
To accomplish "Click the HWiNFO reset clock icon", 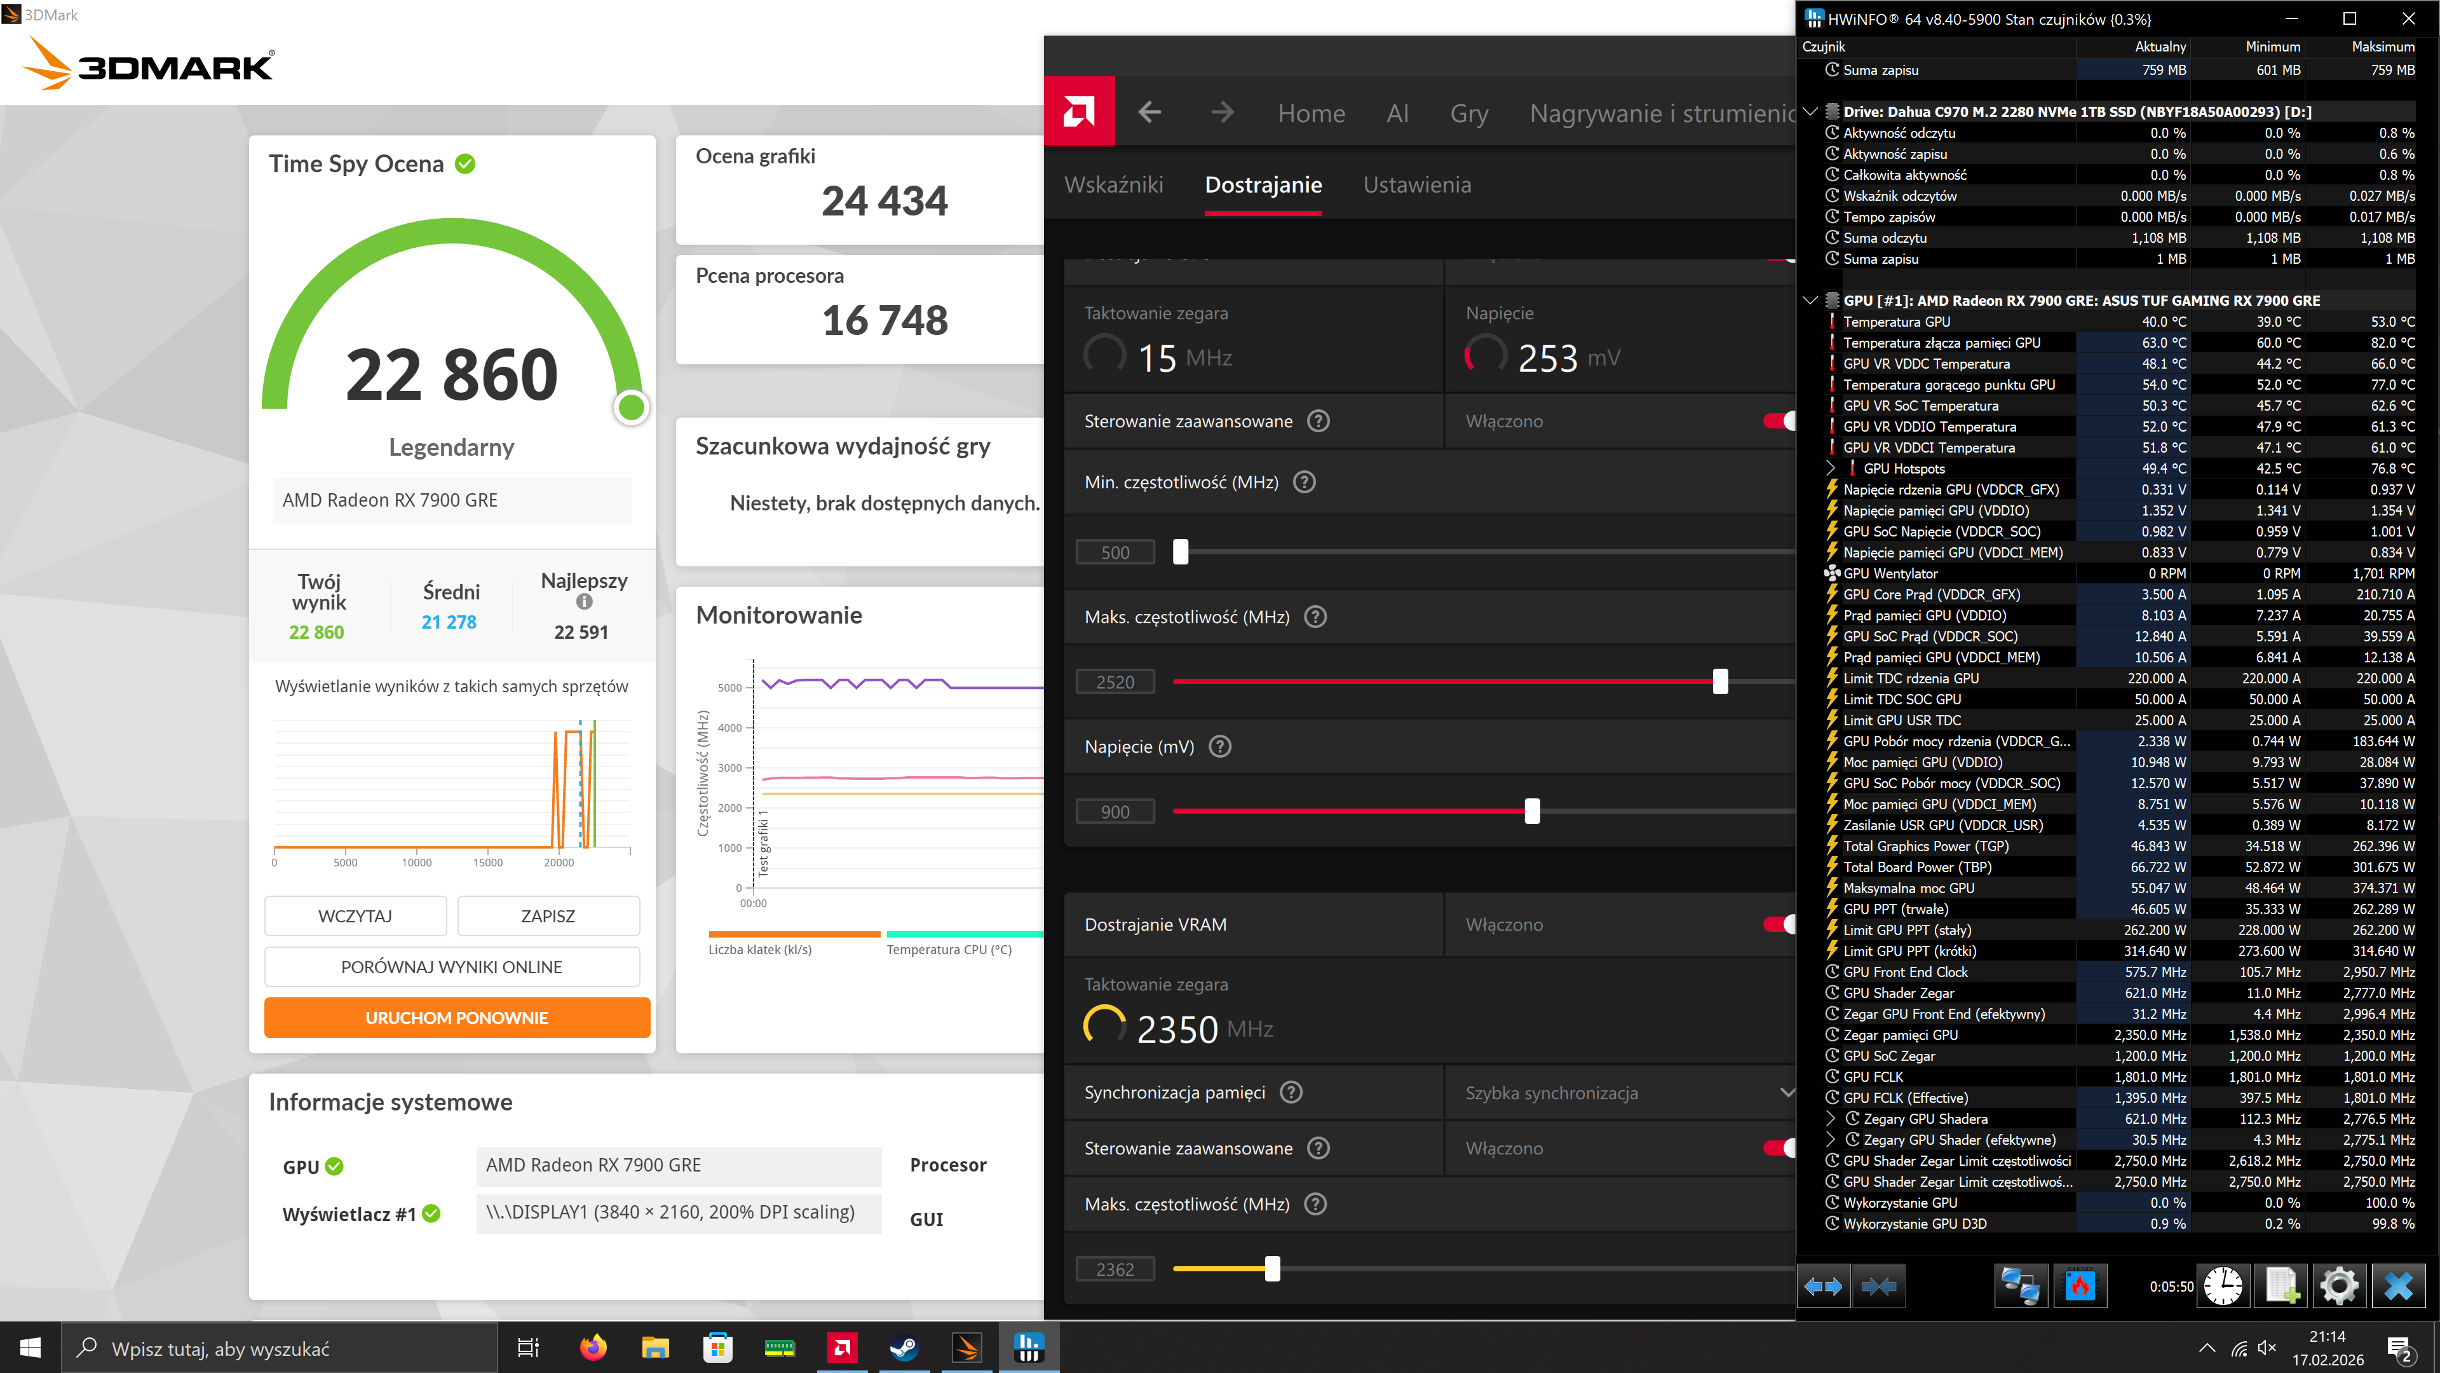I will 2222,1286.
